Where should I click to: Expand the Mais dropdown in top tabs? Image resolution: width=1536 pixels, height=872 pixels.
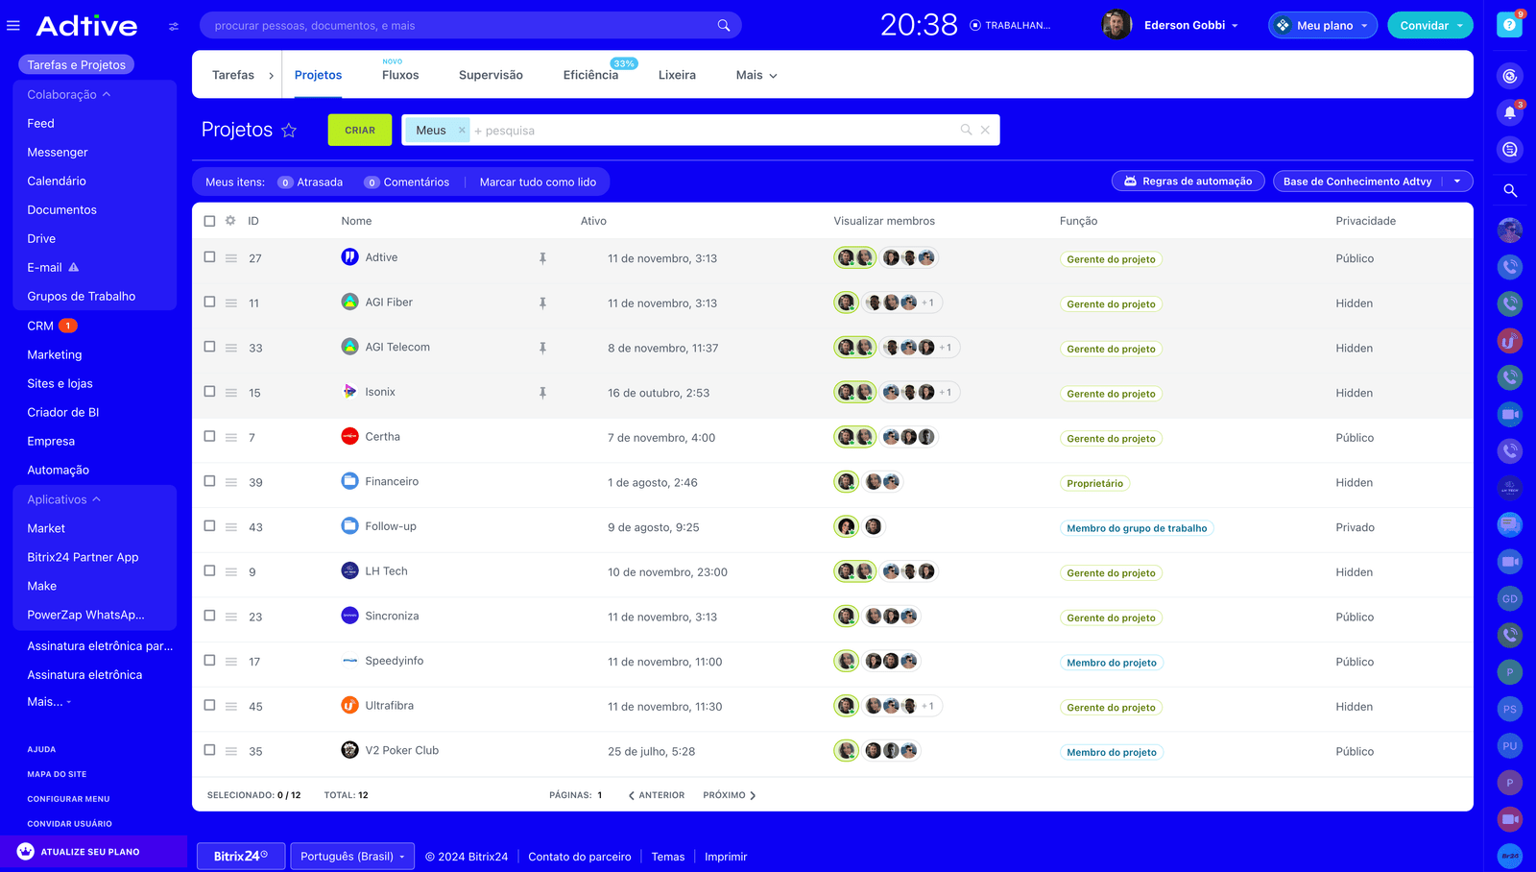click(756, 75)
